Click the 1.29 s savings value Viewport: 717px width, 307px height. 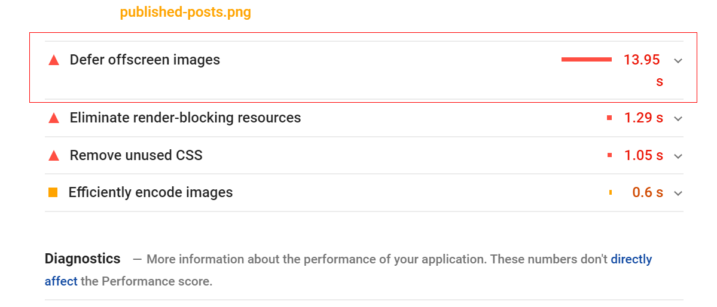coord(644,118)
